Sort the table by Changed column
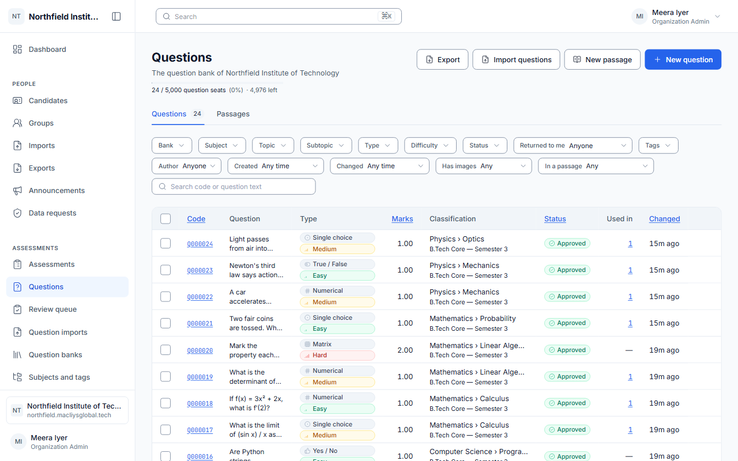 pyautogui.click(x=665, y=219)
